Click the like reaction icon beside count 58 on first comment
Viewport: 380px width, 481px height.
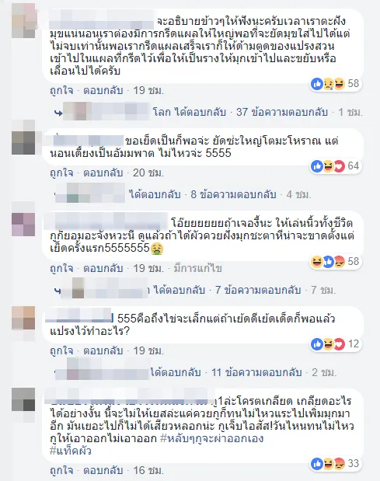click(317, 84)
